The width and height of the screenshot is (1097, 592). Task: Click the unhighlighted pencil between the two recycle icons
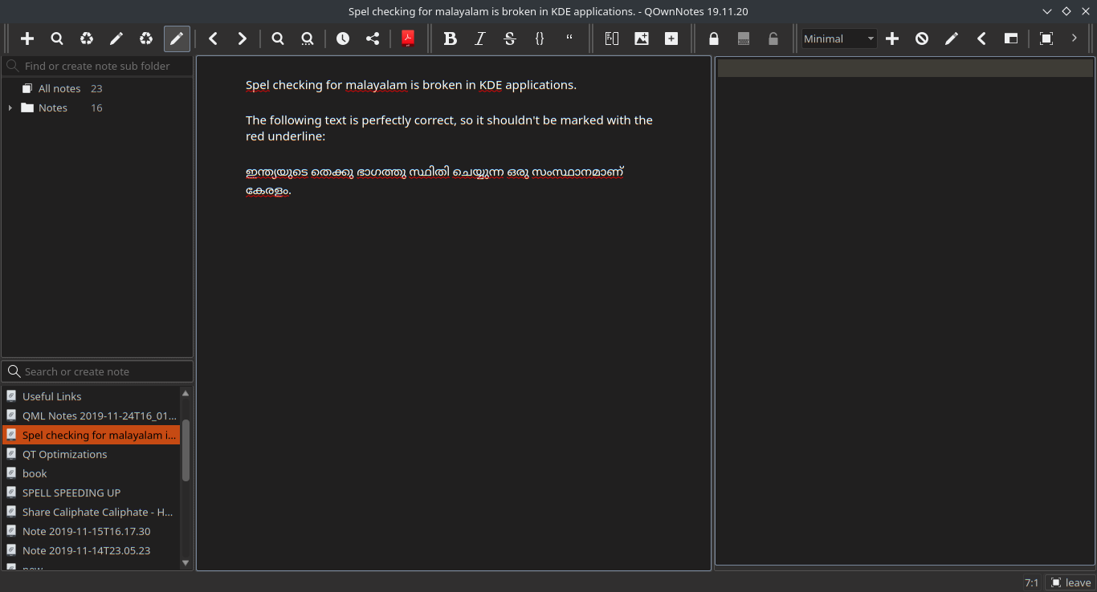point(116,39)
